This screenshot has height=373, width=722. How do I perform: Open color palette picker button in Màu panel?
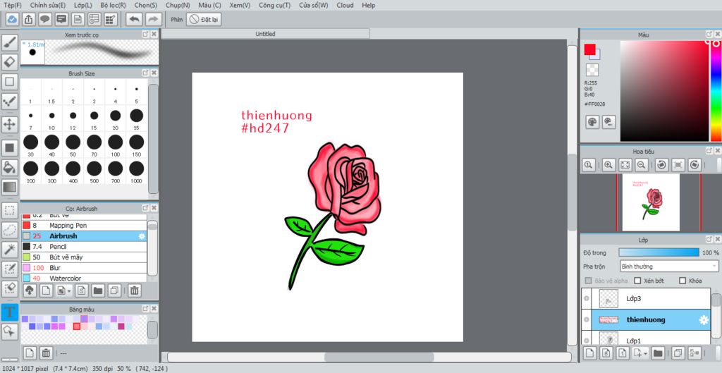coord(592,122)
